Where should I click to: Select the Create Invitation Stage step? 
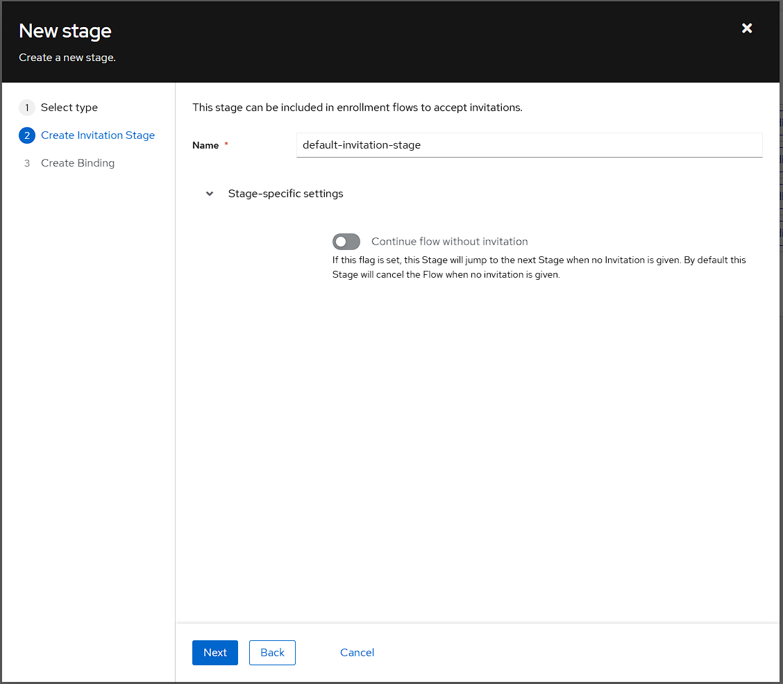coord(98,135)
